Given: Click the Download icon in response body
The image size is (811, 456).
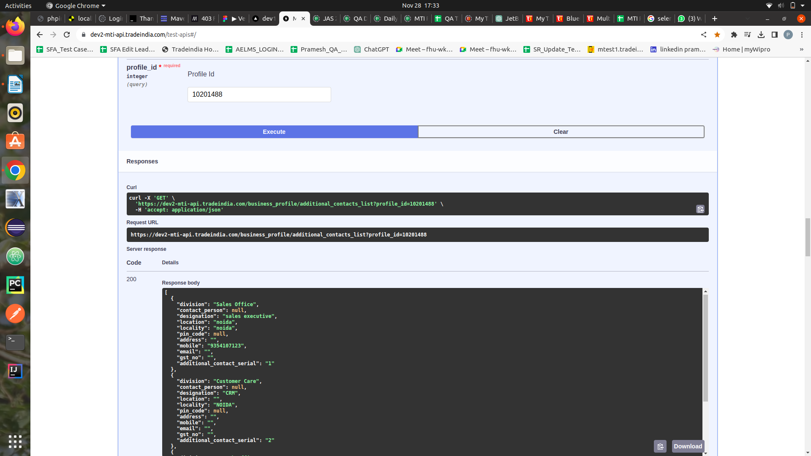Looking at the screenshot, I should (687, 446).
